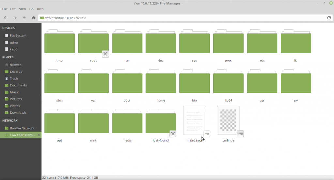
Task: Select the home folder icon in the file view
Action: (x=161, y=81)
